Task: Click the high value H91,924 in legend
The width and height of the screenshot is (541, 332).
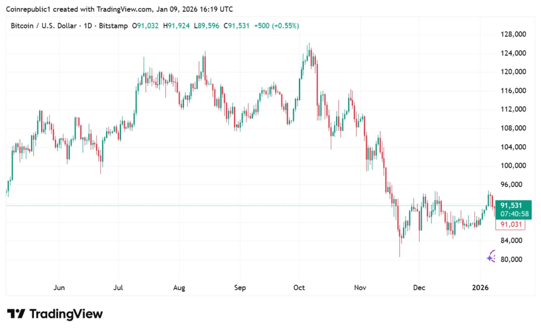Action: [178, 25]
